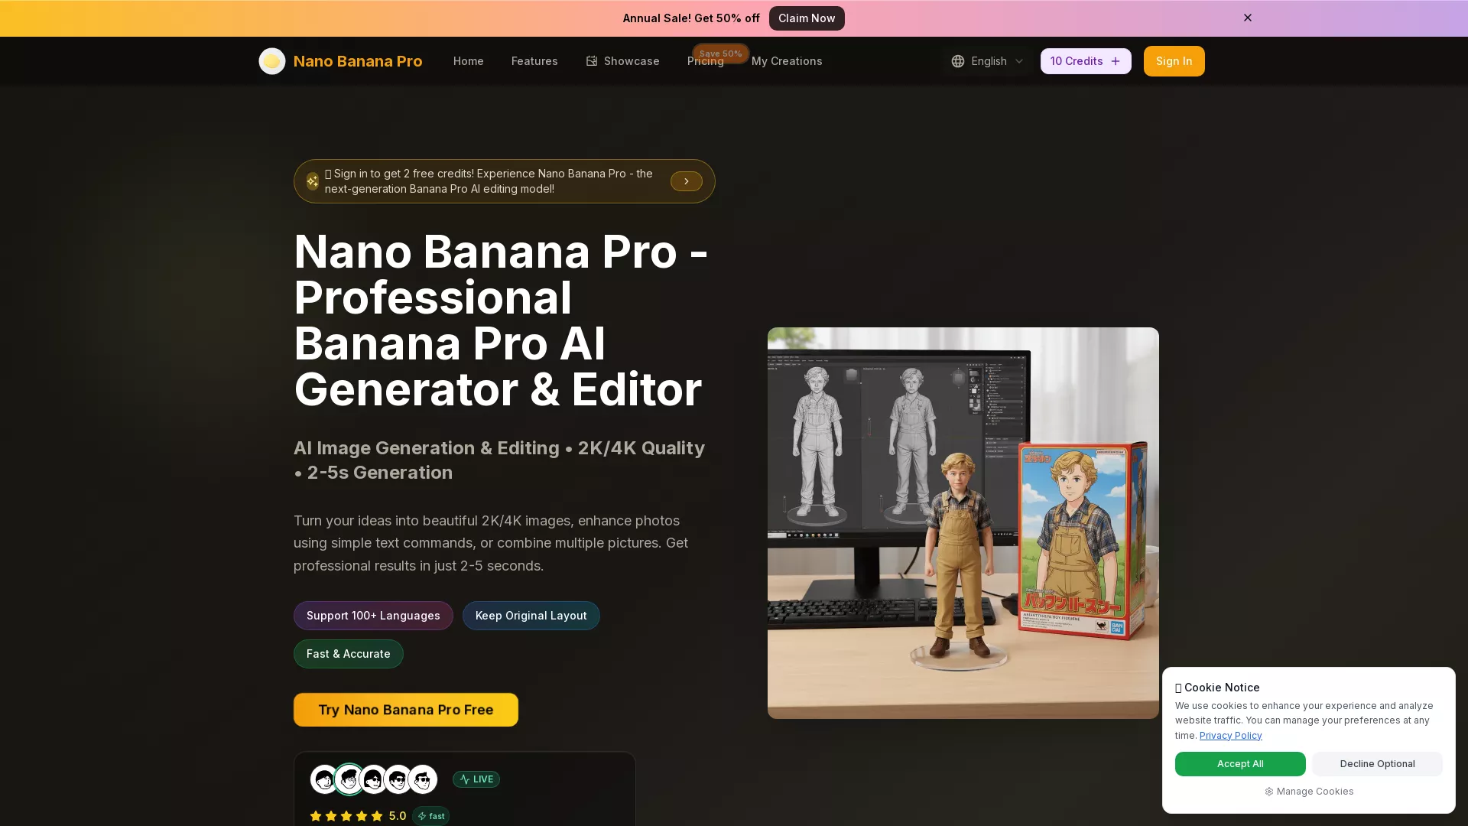The height and width of the screenshot is (826, 1468).
Task: Dismiss the annual sale banner
Action: point(1247,18)
